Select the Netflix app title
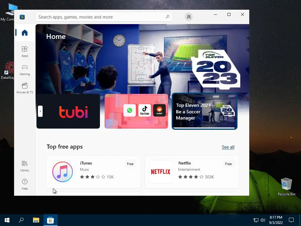Screen dimensions: 301x226 click(x=185, y=163)
